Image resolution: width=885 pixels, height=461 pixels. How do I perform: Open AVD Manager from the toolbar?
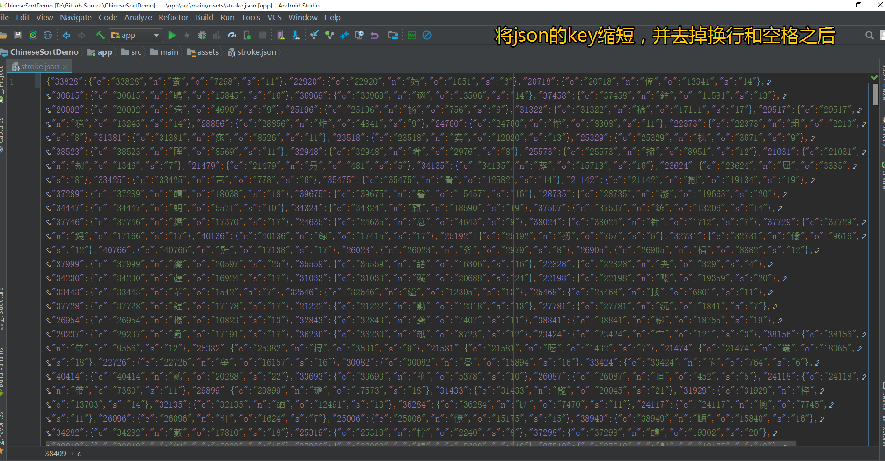click(x=281, y=35)
